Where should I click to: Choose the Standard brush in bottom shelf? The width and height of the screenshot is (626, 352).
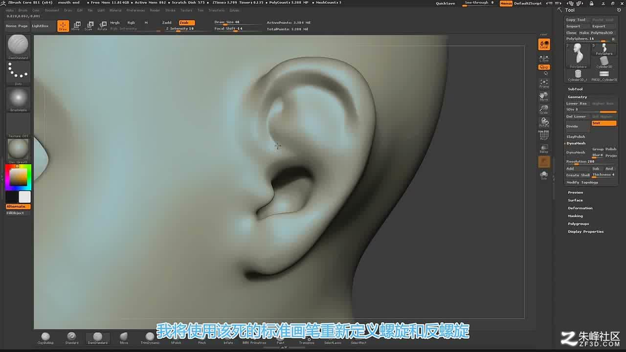[71, 338]
